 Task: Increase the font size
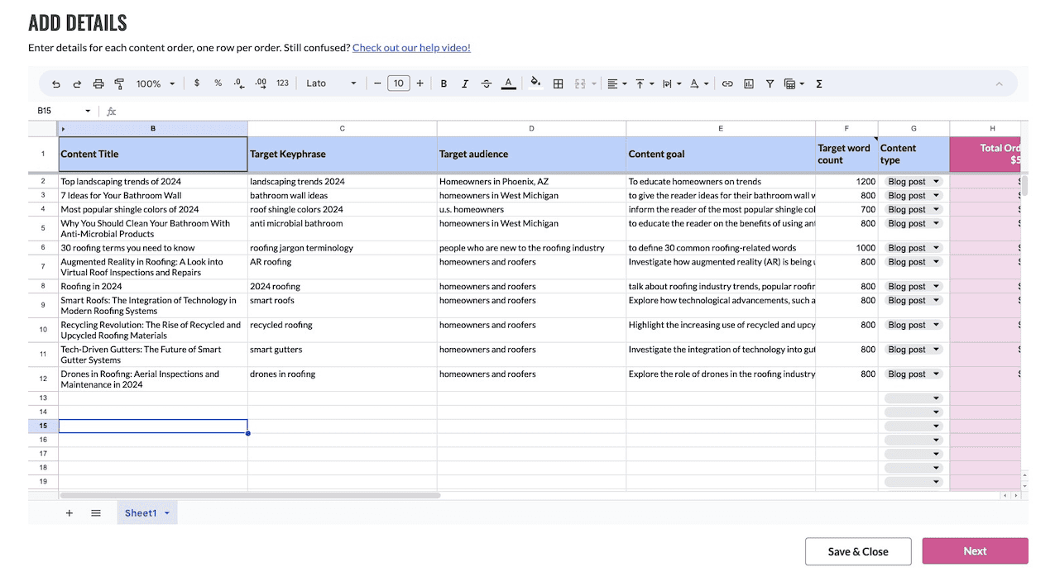(420, 83)
